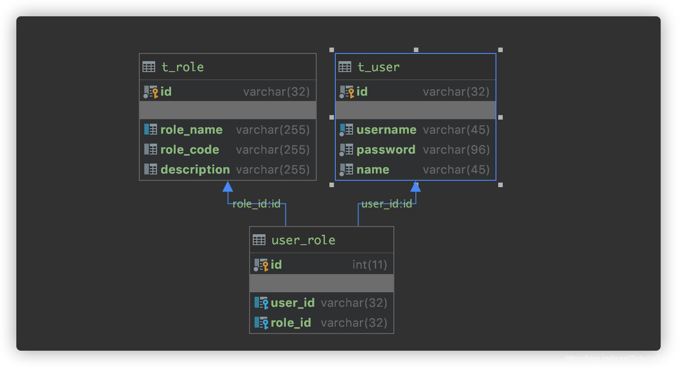Click varchar(45) type of username
The width and height of the screenshot is (677, 367).
click(x=456, y=130)
